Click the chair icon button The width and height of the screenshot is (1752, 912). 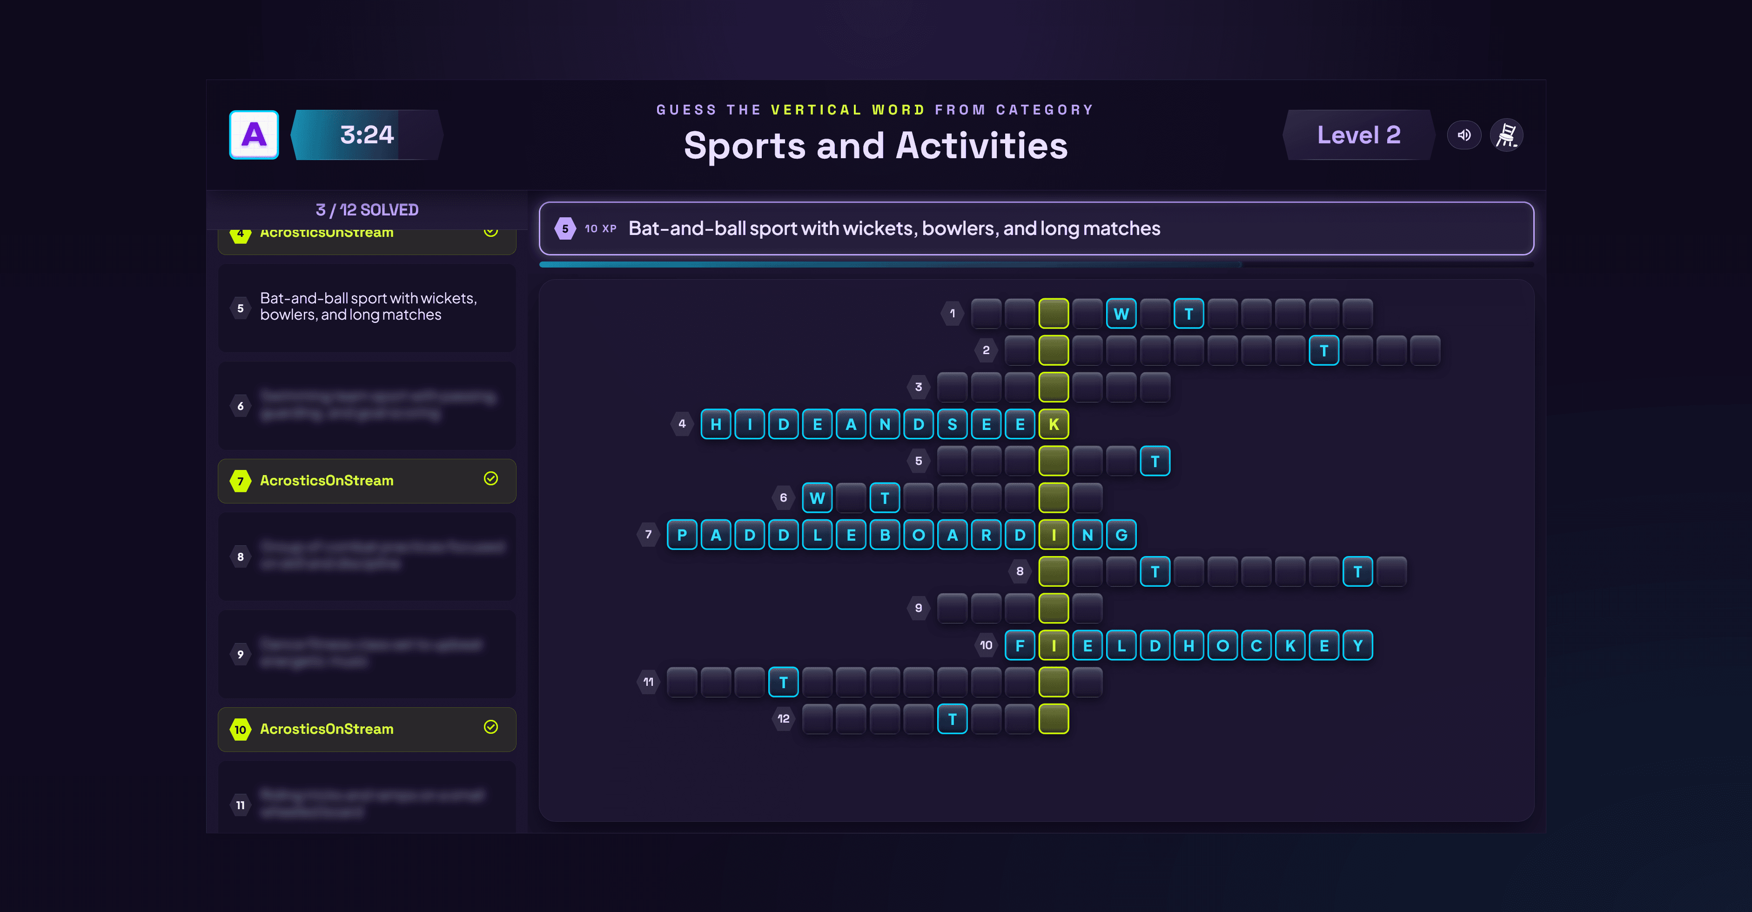1506,134
